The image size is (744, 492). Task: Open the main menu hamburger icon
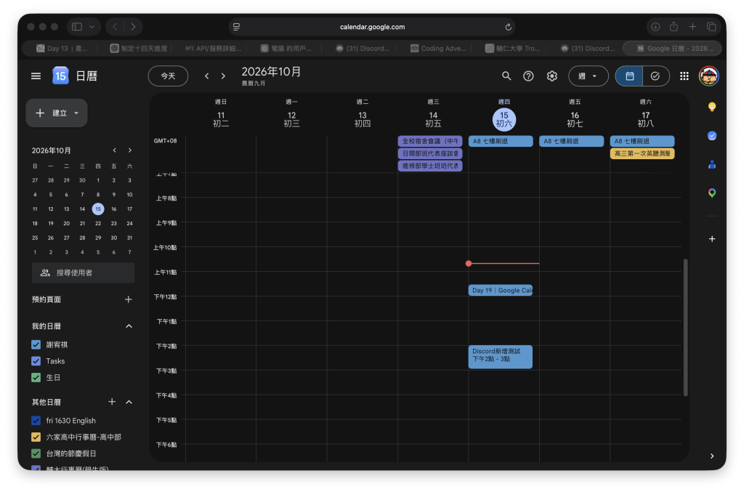tap(36, 76)
